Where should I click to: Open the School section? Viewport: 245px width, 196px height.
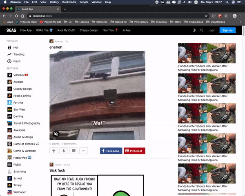pyautogui.click(x=15, y=178)
